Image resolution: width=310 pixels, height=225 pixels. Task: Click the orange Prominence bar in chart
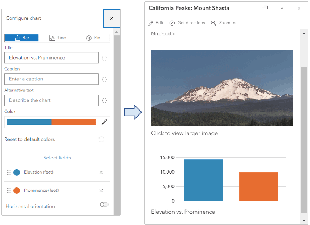(259, 186)
